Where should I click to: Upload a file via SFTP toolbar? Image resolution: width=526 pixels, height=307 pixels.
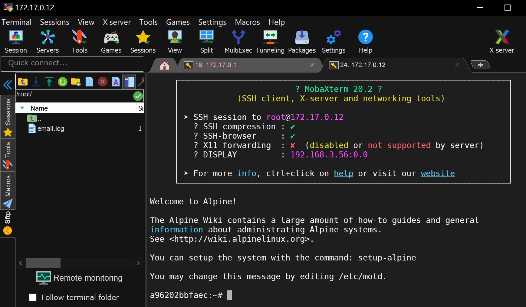[49, 82]
